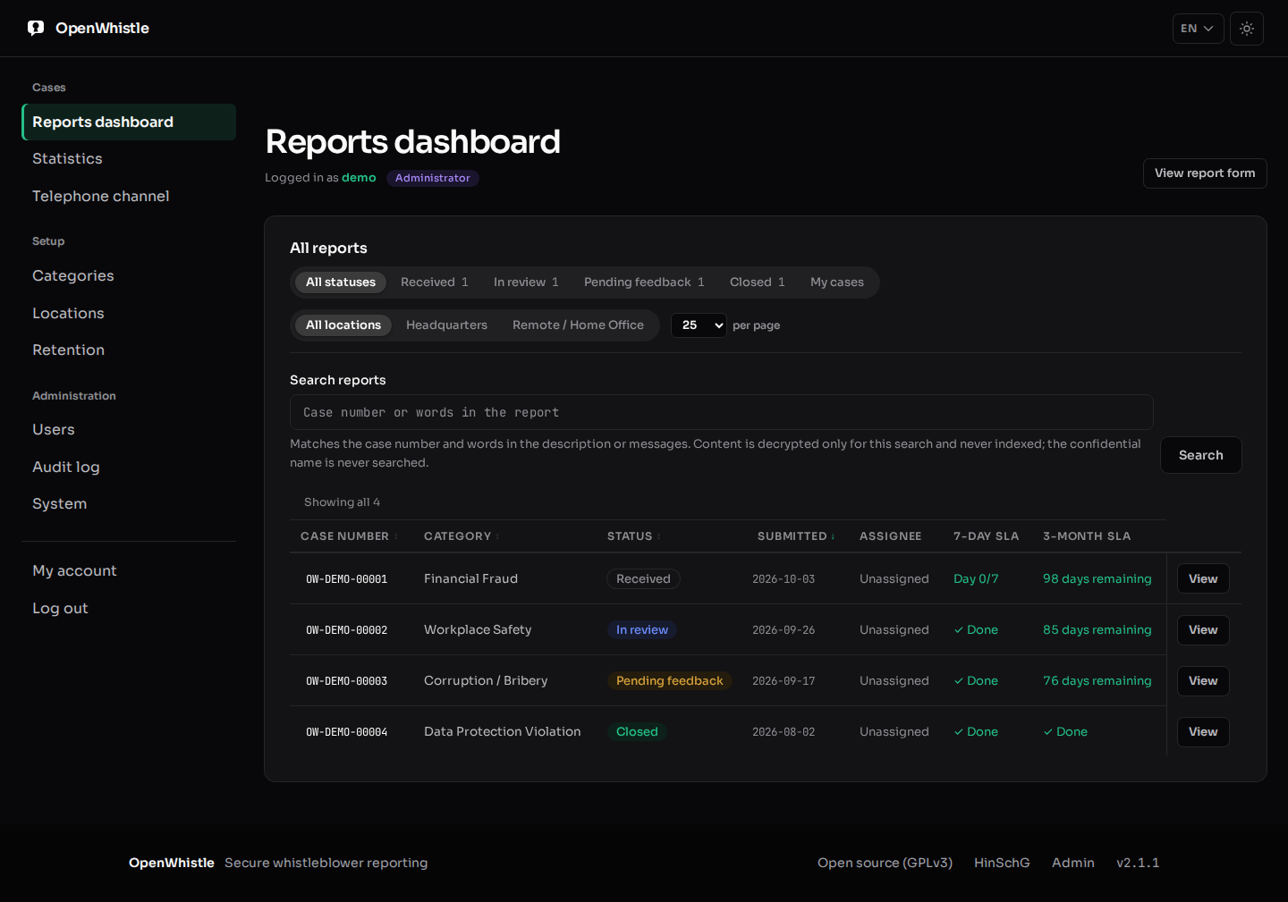Open the Admin footer link
The image size is (1288, 902).
click(1073, 863)
